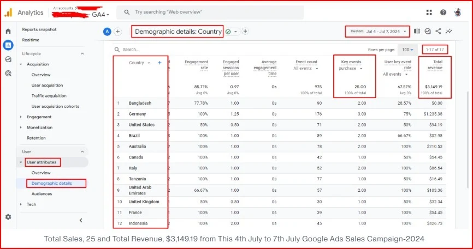
Task: Click the Demographic details: Country title
Action: pyautogui.click(x=178, y=32)
